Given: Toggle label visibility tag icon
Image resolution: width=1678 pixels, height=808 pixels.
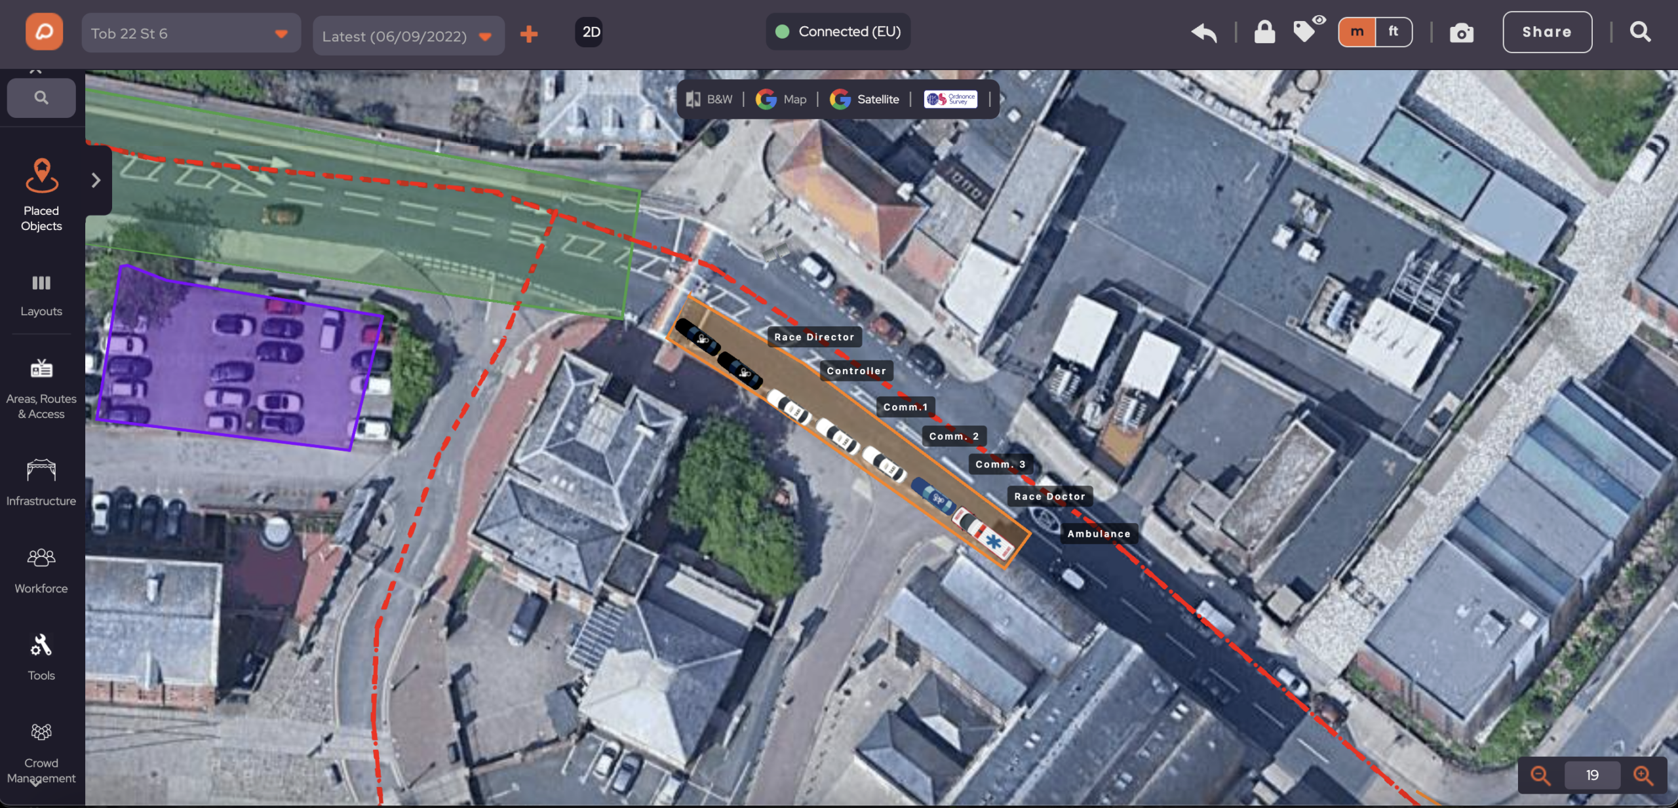Looking at the screenshot, I should pos(1308,30).
